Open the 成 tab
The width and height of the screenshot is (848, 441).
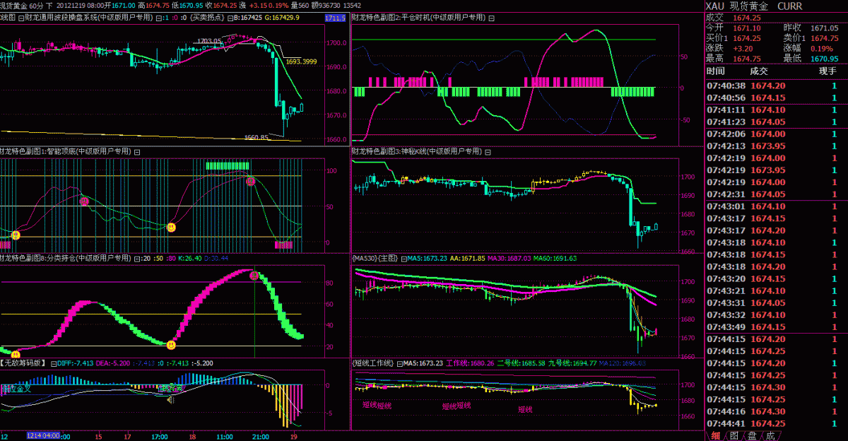tap(770, 435)
